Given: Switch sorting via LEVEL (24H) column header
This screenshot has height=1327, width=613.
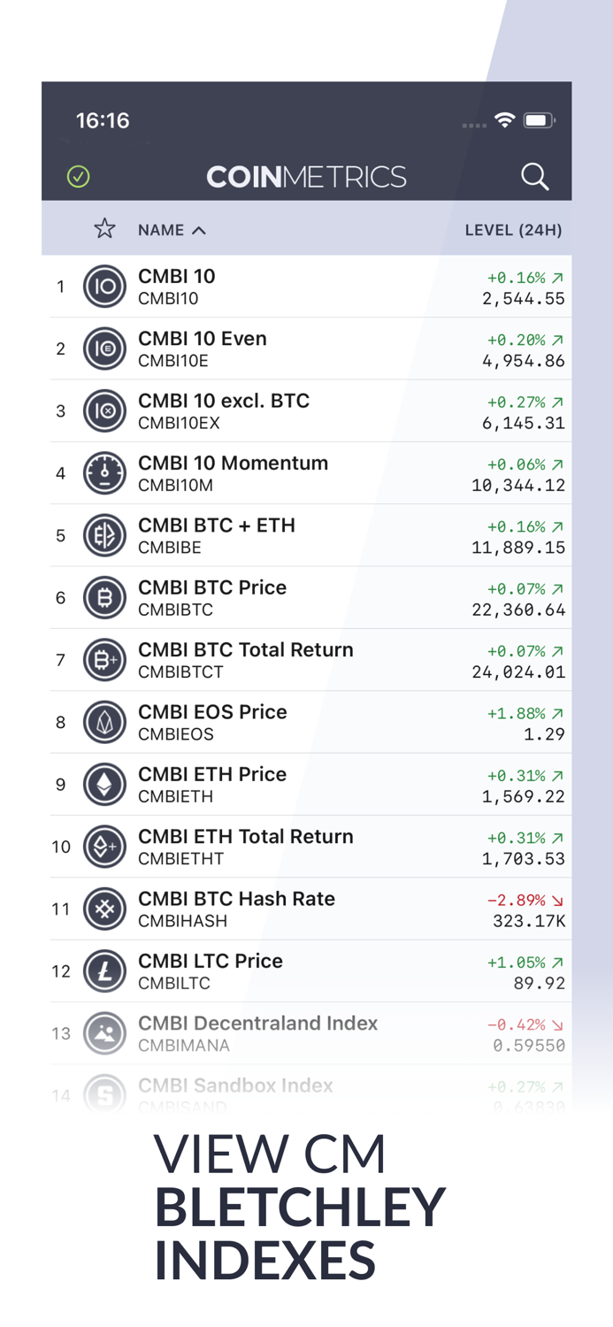Looking at the screenshot, I should [515, 229].
